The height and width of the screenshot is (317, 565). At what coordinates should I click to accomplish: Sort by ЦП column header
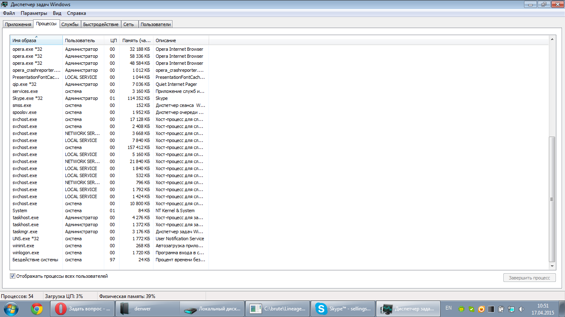point(112,40)
